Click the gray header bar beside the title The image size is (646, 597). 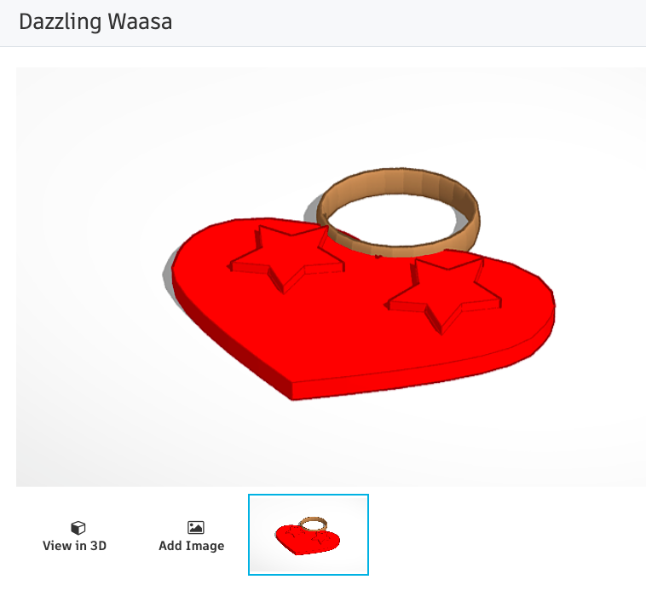coord(408,23)
